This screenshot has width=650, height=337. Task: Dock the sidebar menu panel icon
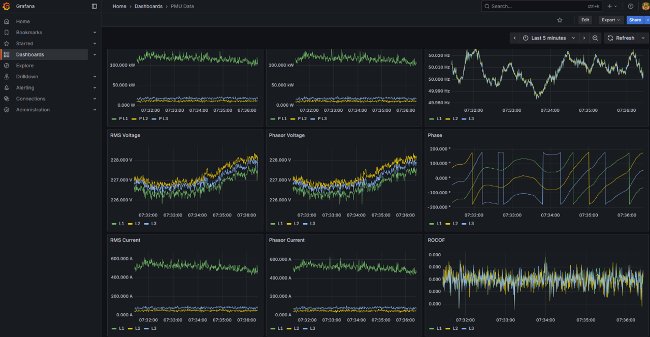pyautogui.click(x=94, y=7)
